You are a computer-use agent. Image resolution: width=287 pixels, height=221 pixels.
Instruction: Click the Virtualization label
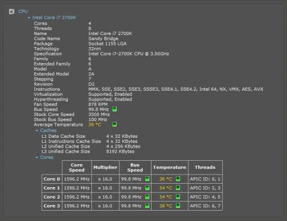pyautogui.click(x=48, y=94)
